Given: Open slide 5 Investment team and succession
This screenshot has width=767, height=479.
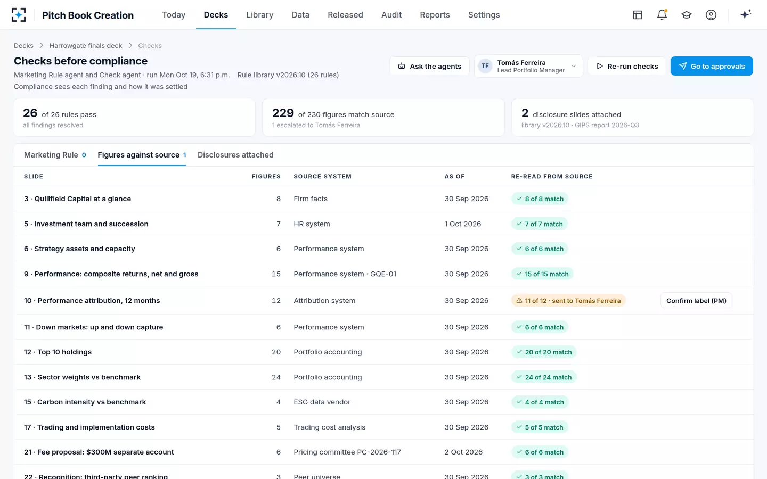Looking at the screenshot, I should [x=383, y=224].
